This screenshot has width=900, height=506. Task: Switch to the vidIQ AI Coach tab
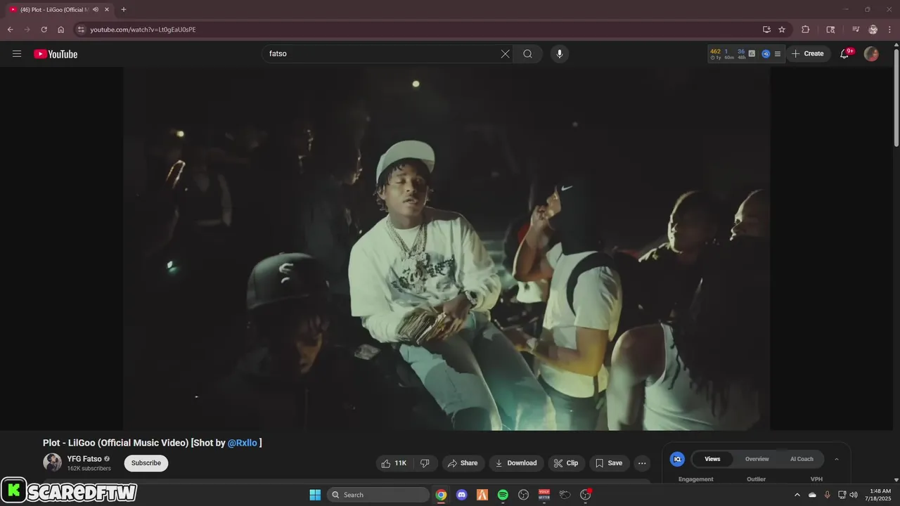pos(802,459)
